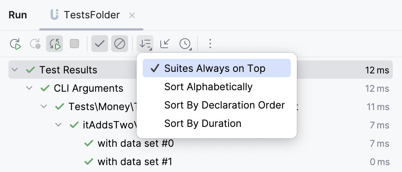Viewport: 402px width, 172px height.
Task: Open the vertical three-dot more menu
Action: tap(209, 44)
